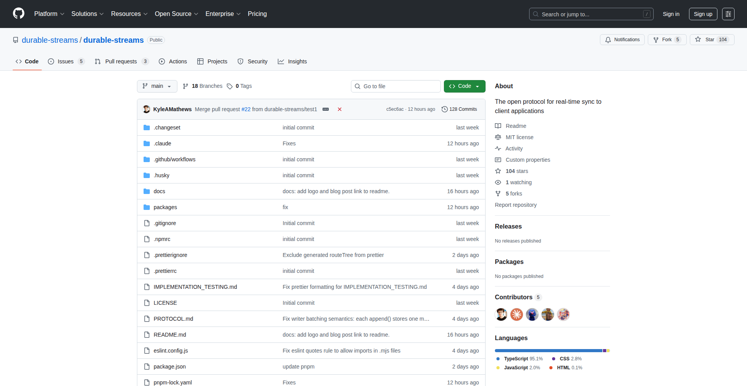
Task: Open first contributor avatar thumbnail
Action: click(x=501, y=314)
